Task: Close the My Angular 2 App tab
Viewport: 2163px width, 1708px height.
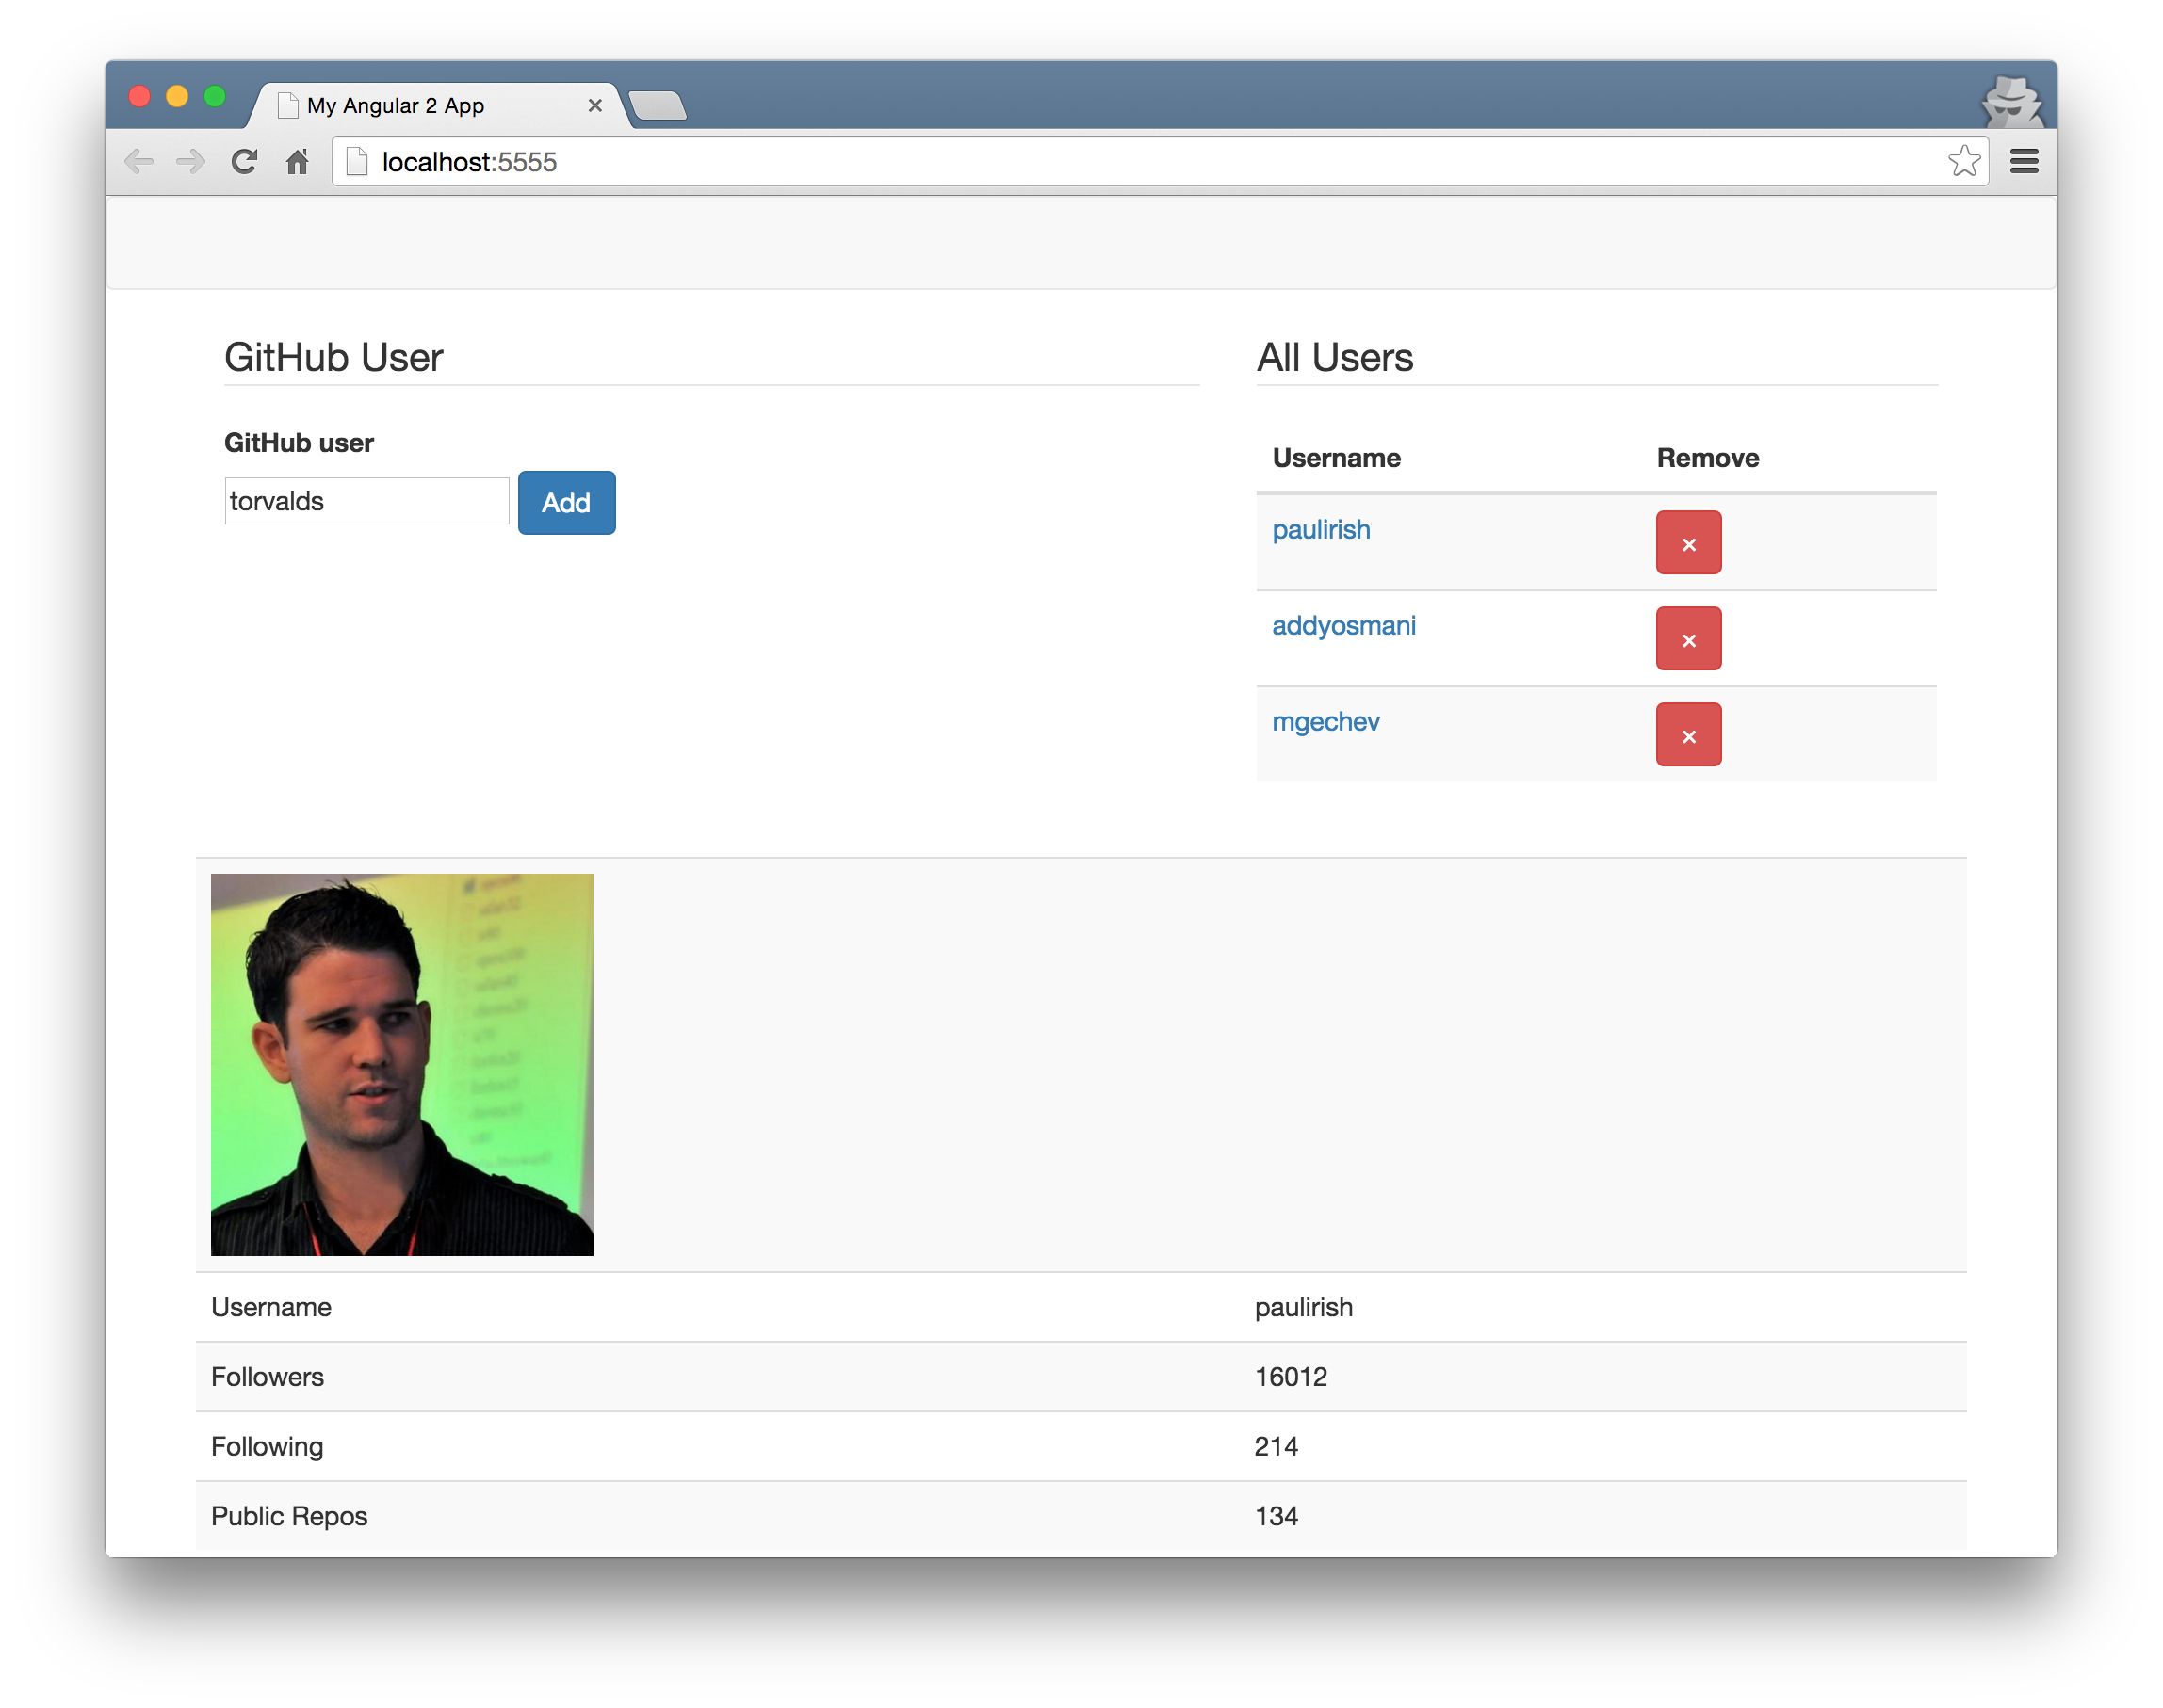Action: pyautogui.click(x=595, y=105)
